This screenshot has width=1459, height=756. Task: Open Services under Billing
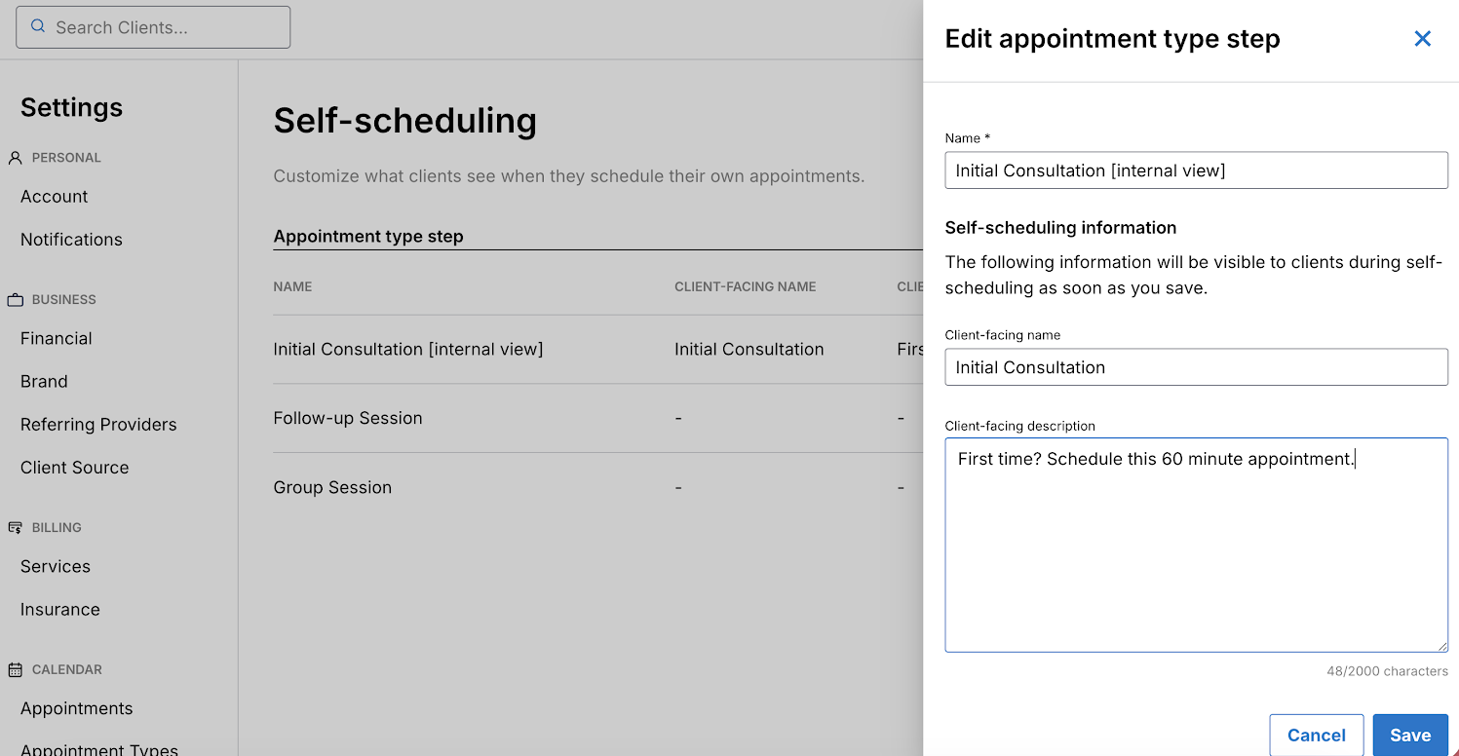pos(56,567)
